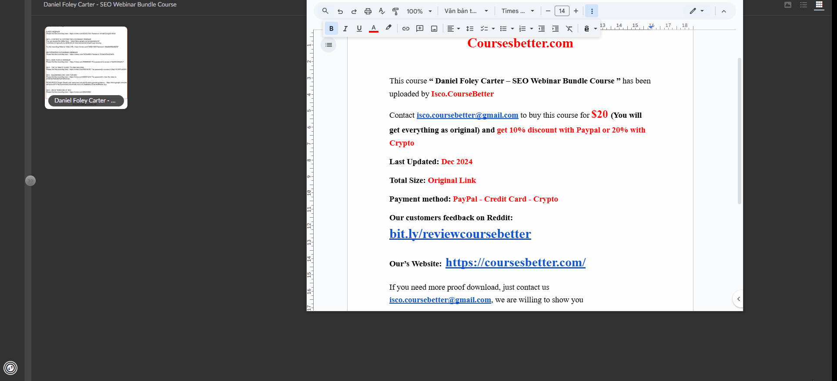Open the red text color picker

pos(373,29)
